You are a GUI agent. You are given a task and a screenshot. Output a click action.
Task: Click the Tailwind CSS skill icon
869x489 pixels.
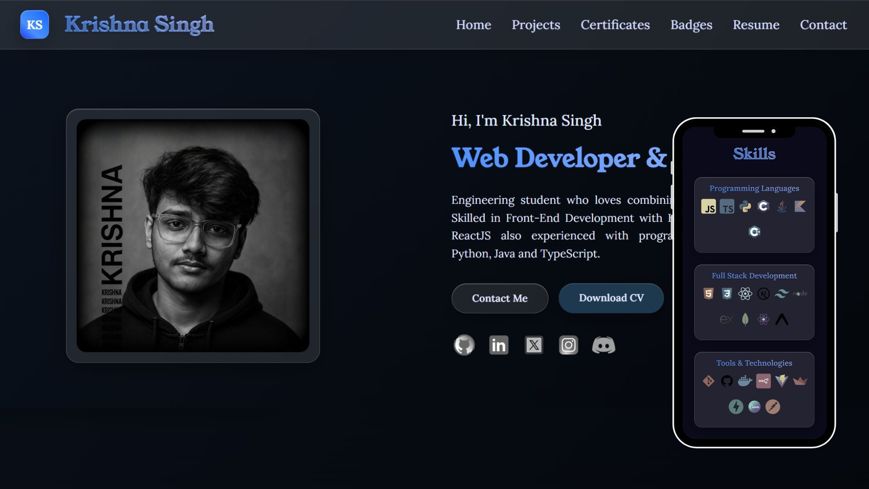[x=782, y=294]
